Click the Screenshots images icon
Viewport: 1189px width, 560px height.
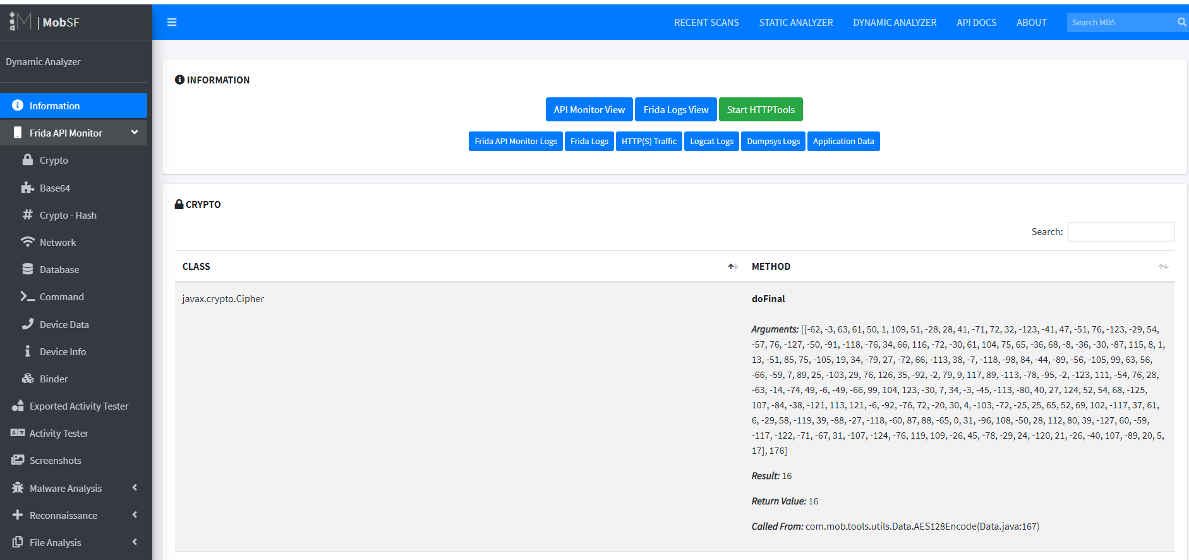[18, 460]
